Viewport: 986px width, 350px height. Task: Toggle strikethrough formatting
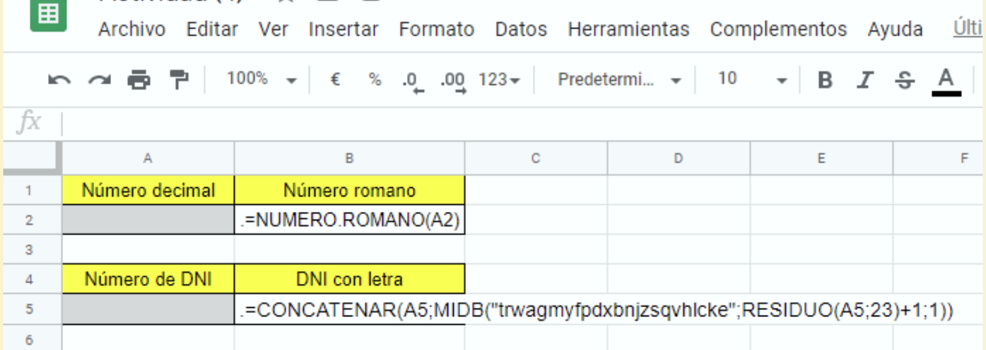point(904,80)
